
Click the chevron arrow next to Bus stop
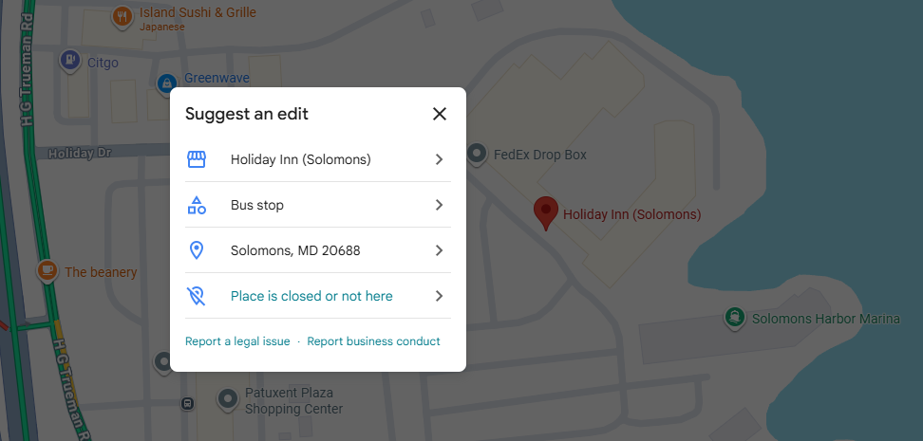(439, 205)
